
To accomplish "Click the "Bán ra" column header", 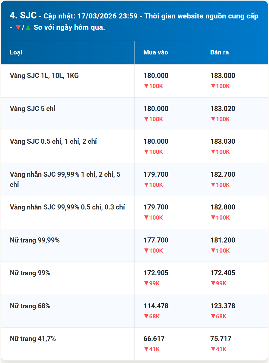I will 219,52.
